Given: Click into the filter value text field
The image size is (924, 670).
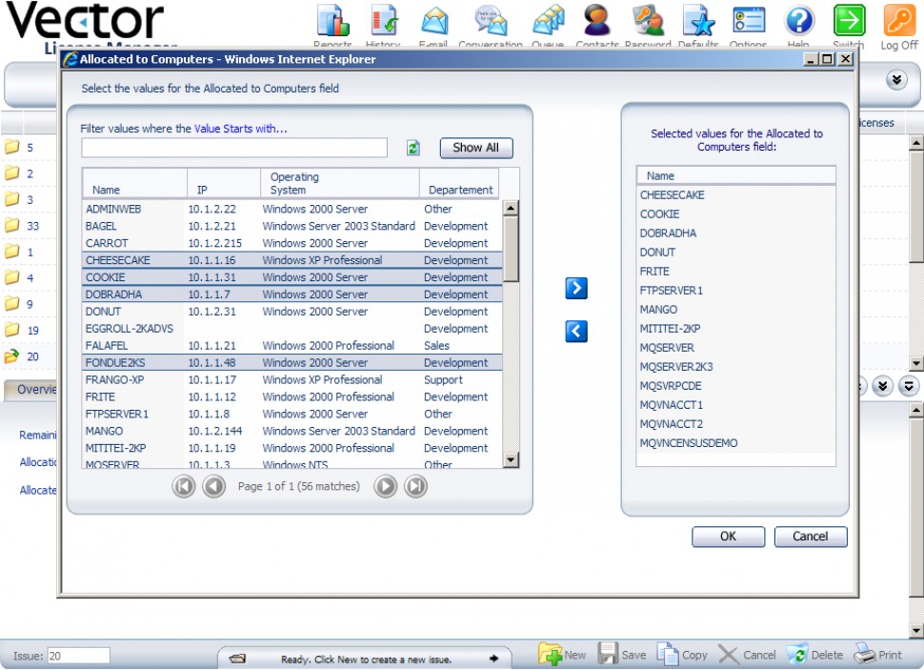Looking at the screenshot, I should pos(234,148).
